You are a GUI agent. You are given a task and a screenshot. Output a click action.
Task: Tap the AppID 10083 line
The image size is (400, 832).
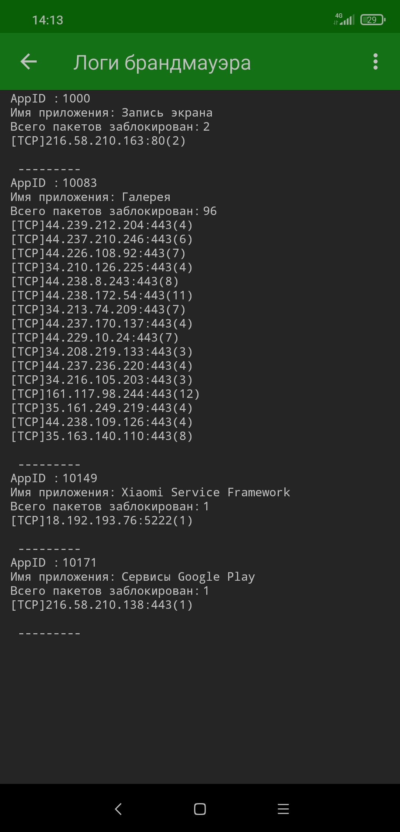pyautogui.click(x=54, y=183)
